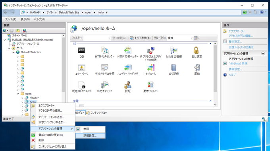Choose アプリケーションの追加 in context menu
270x151 pixels.
53,117
